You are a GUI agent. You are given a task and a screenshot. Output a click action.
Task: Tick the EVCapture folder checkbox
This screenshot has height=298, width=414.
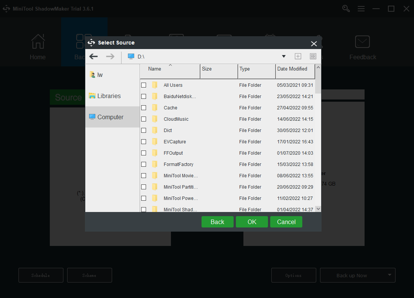144,142
